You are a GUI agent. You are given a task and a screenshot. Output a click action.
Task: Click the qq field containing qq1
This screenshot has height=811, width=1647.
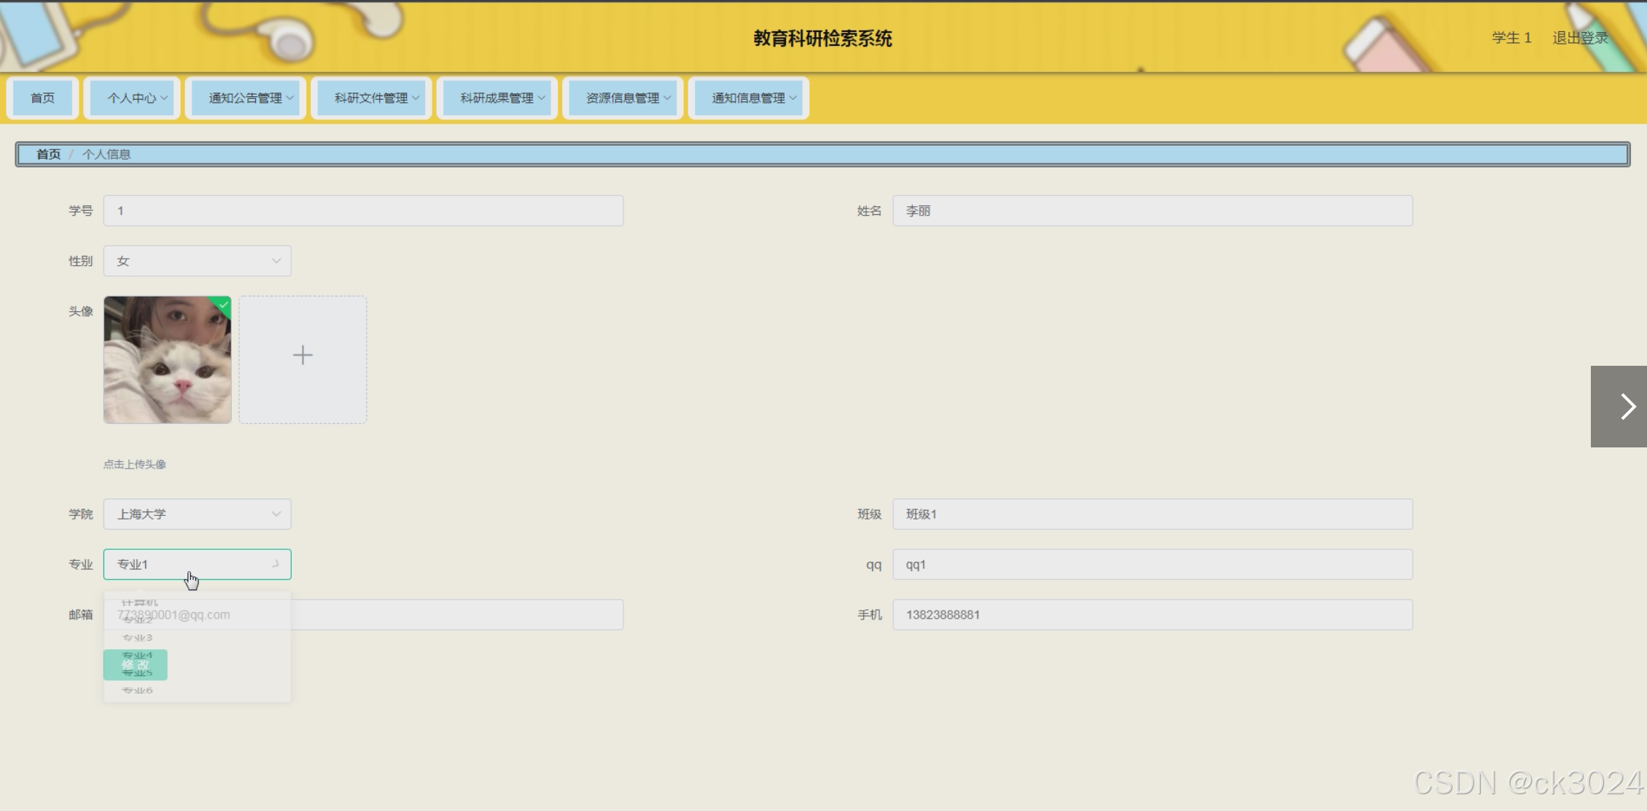click(x=1153, y=564)
